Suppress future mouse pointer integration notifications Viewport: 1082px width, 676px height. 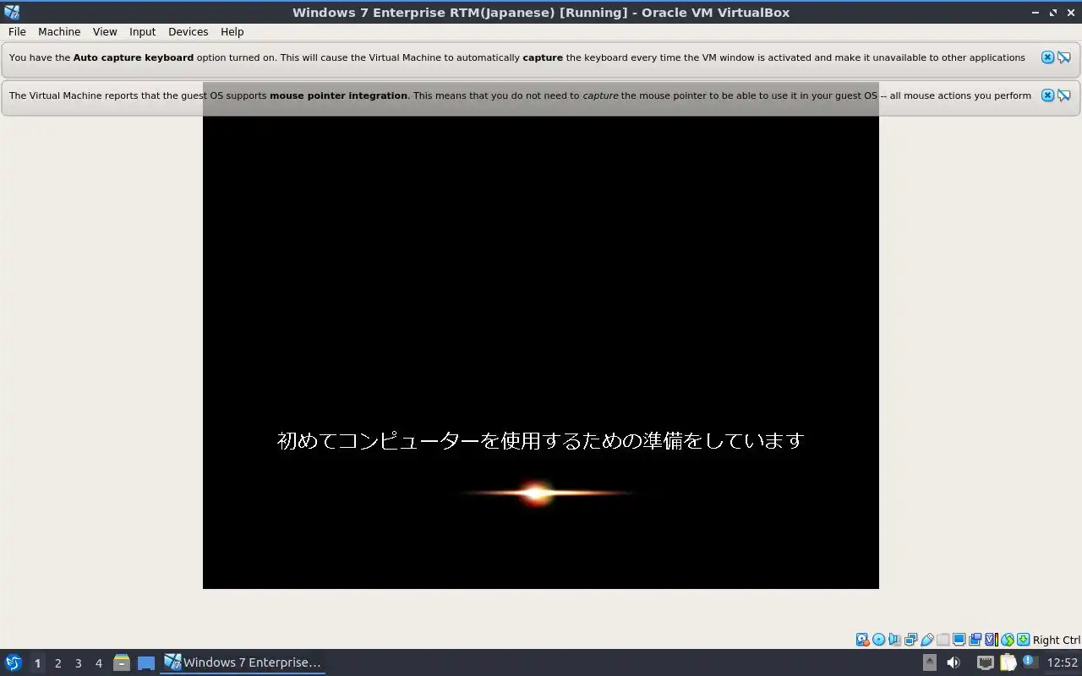click(x=1064, y=95)
